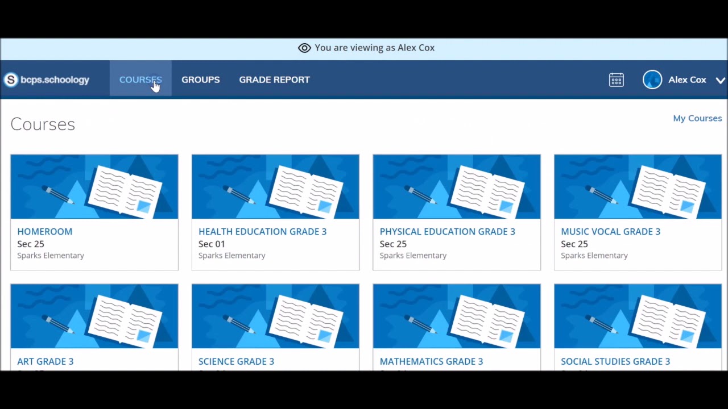Click the Alex Cox name in header
Screen dimensions: 728x409
687,80
